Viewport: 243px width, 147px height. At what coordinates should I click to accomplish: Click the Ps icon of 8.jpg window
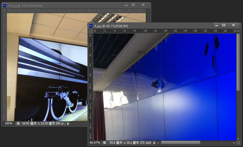tap(91, 26)
